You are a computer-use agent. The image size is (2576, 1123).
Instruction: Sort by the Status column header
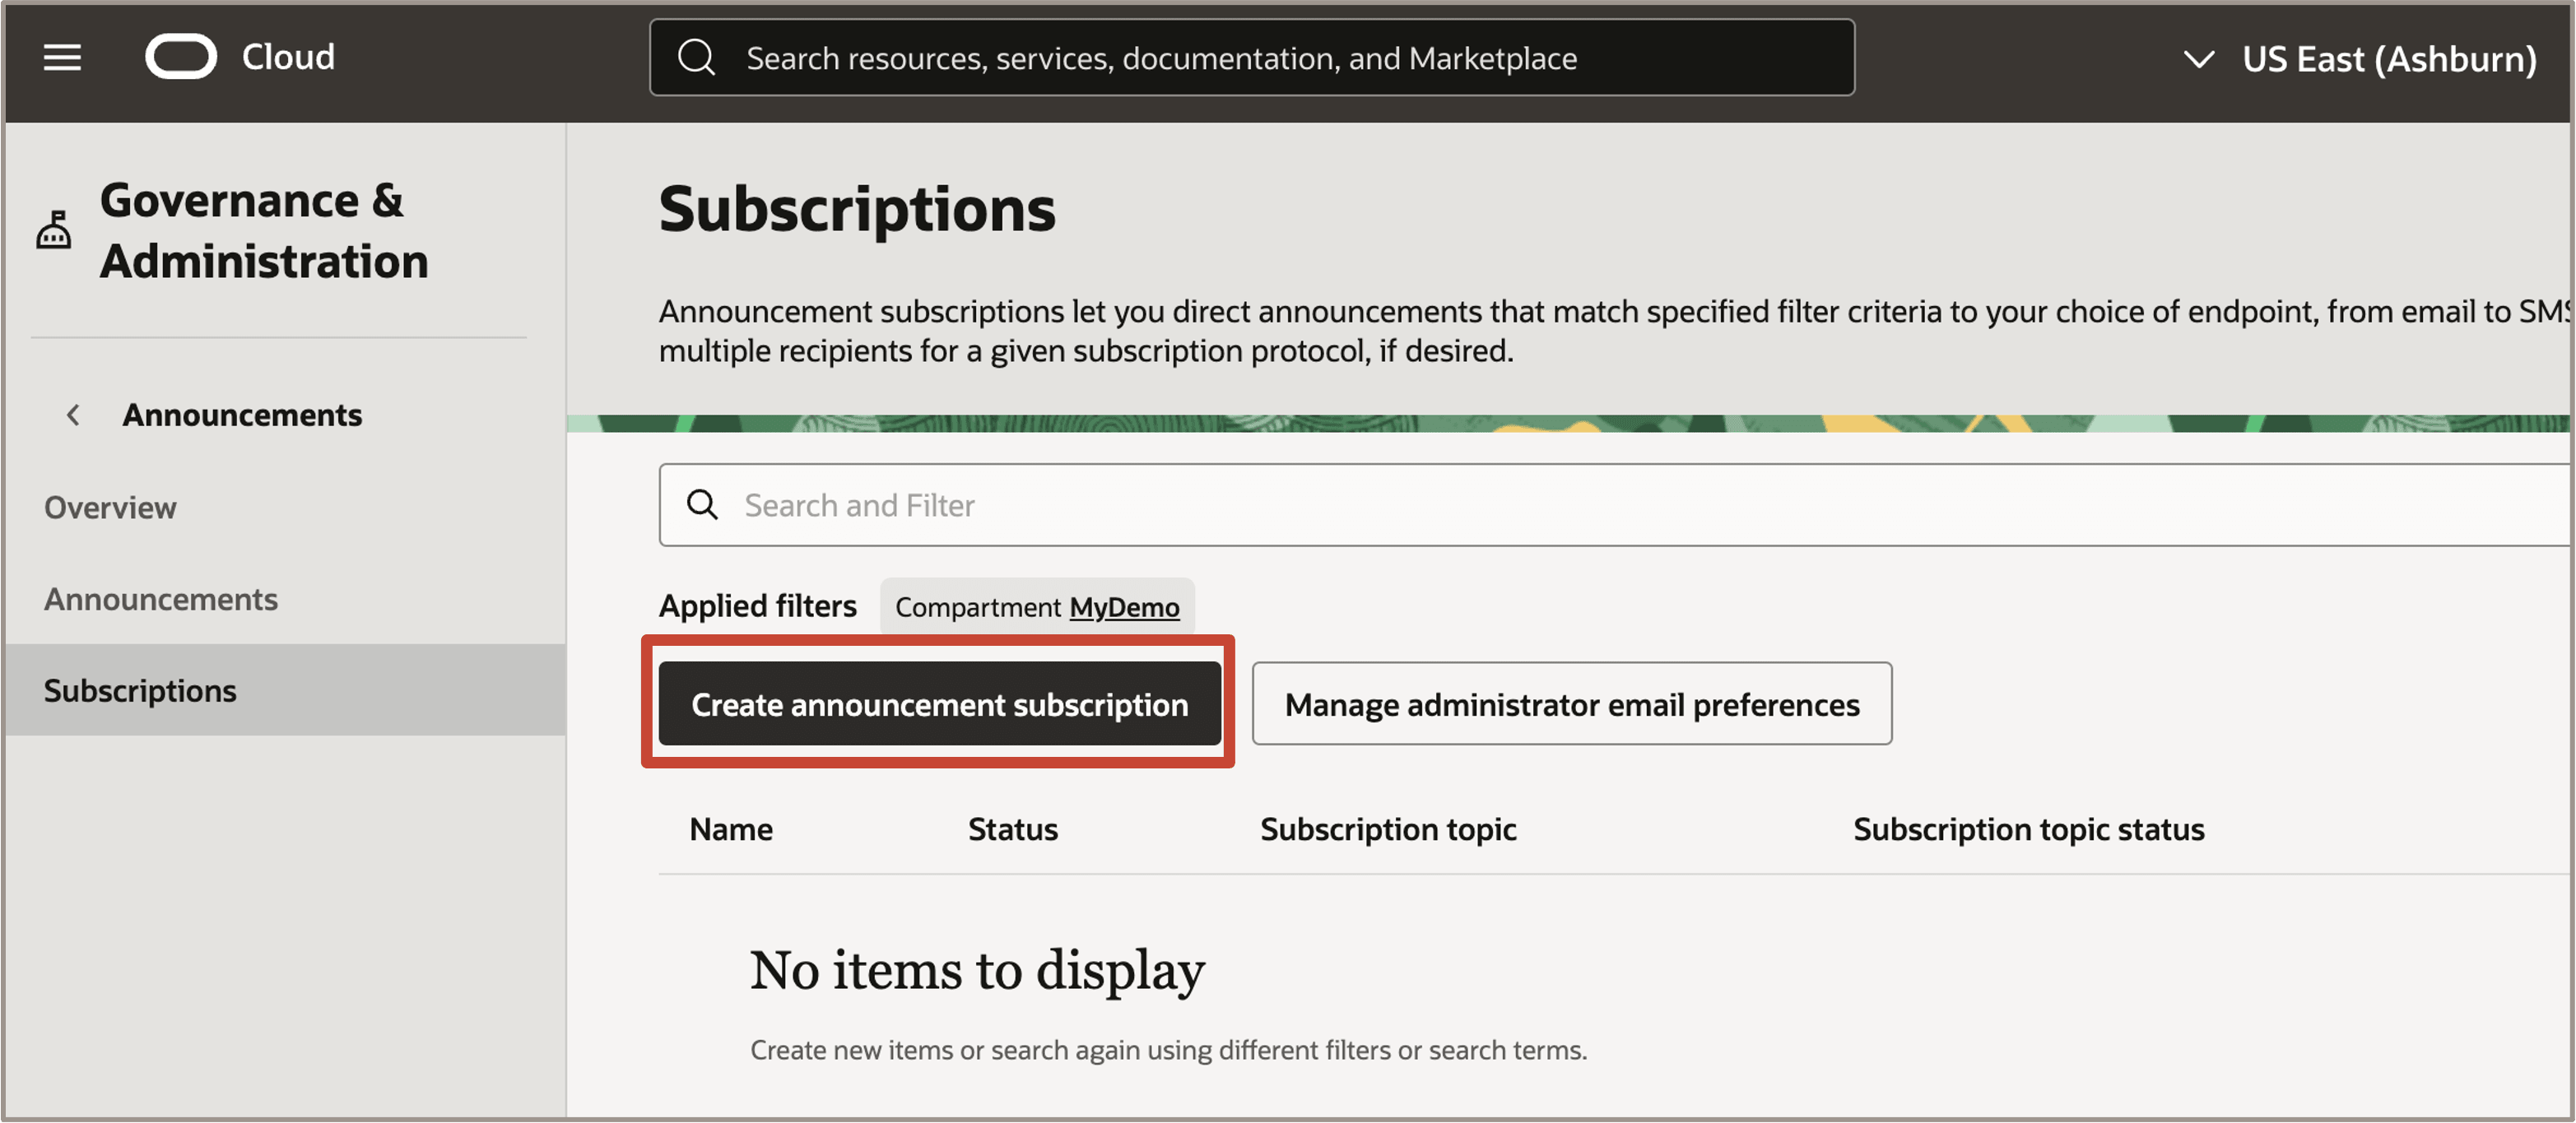click(1012, 829)
